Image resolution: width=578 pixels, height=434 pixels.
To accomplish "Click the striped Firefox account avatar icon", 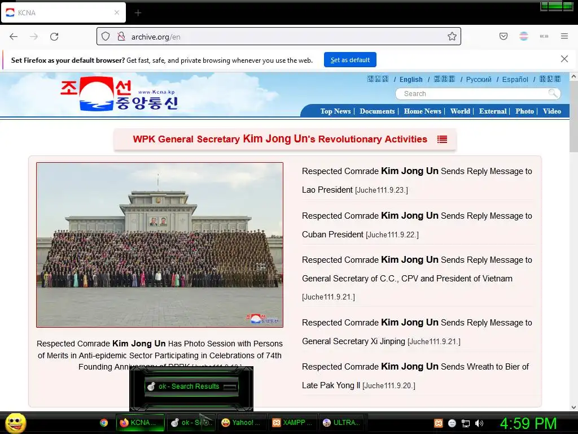I will pos(524,36).
